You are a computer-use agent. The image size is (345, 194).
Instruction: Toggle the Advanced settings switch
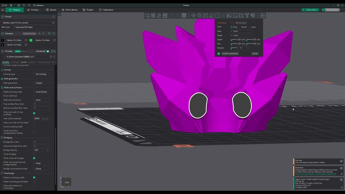click(48, 51)
